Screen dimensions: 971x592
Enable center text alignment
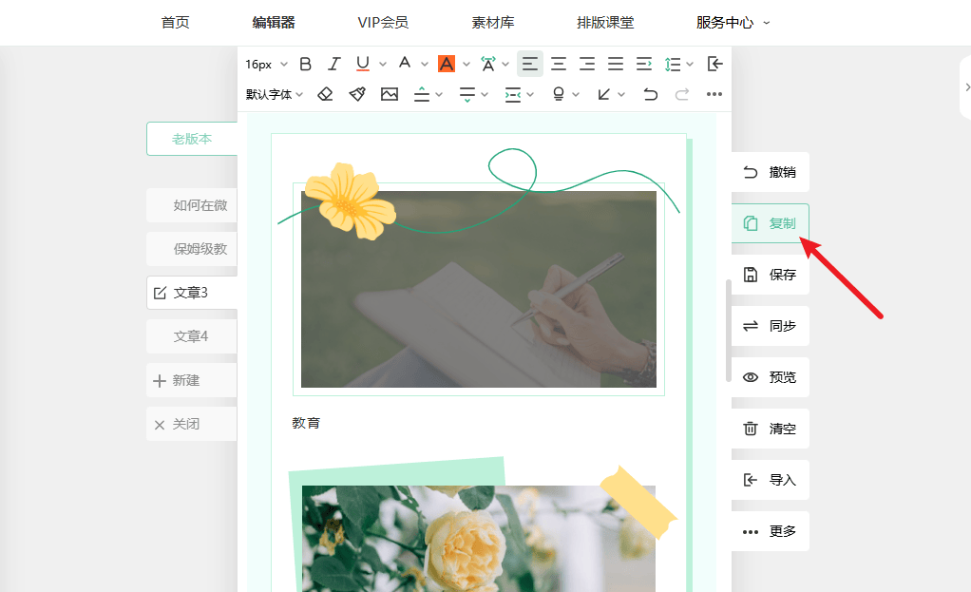point(558,64)
